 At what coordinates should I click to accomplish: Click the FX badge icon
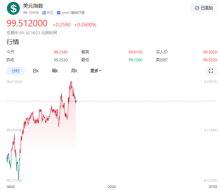tap(25, 13)
